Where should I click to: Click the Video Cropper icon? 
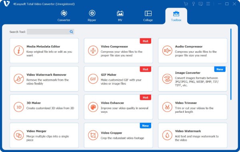click(93, 135)
